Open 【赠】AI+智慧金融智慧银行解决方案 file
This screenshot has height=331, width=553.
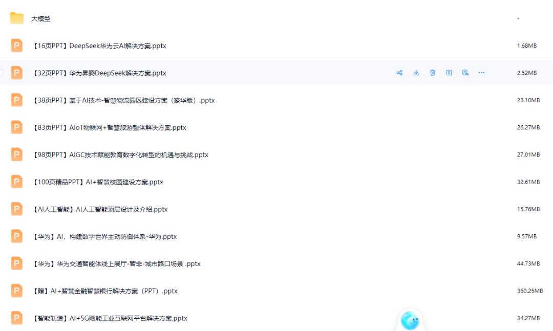tap(105, 291)
